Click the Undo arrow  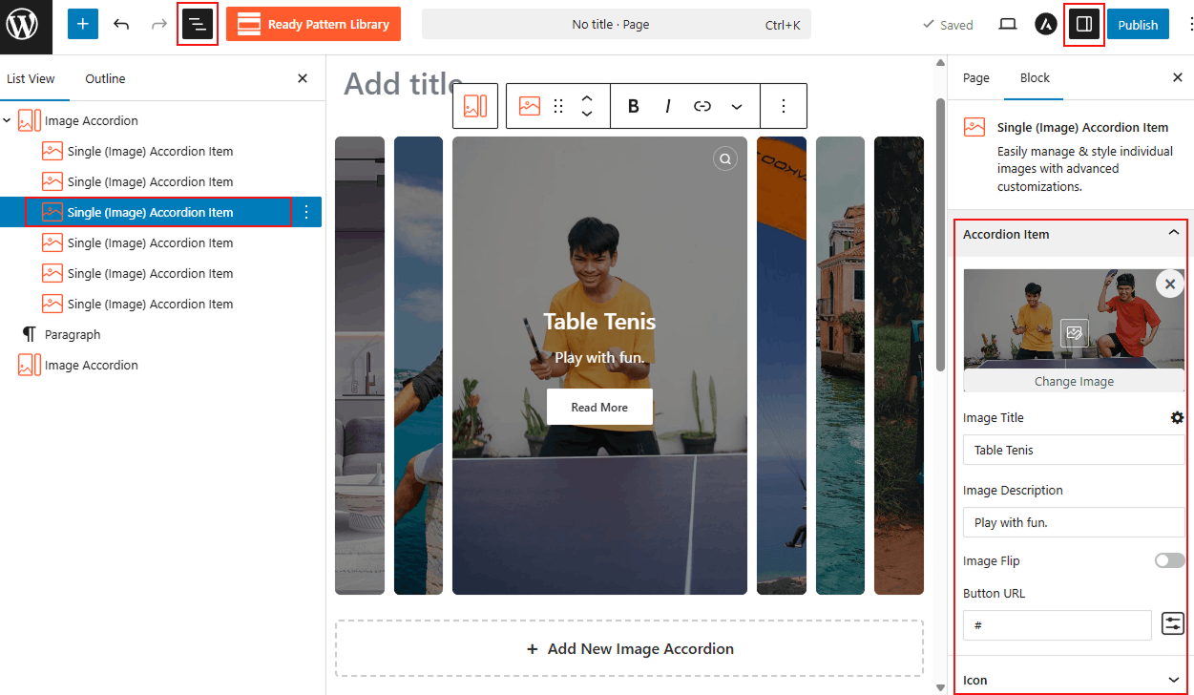click(121, 25)
